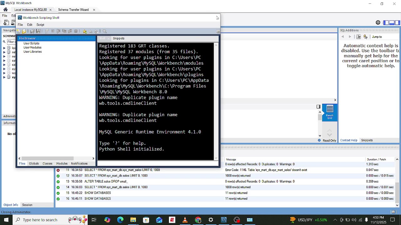Viewport: 401px width, 225px height.
Task: Switch to Snippets tab in Scripting Shell
Action: click(x=119, y=38)
